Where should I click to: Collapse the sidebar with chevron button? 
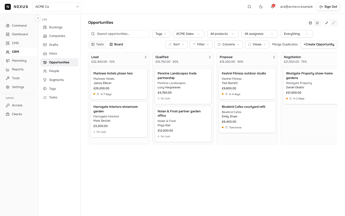click(38, 18)
